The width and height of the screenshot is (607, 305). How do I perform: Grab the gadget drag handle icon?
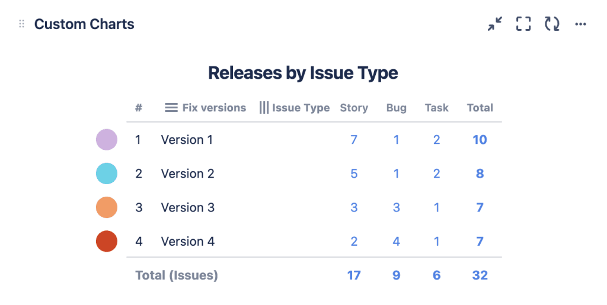pos(22,24)
